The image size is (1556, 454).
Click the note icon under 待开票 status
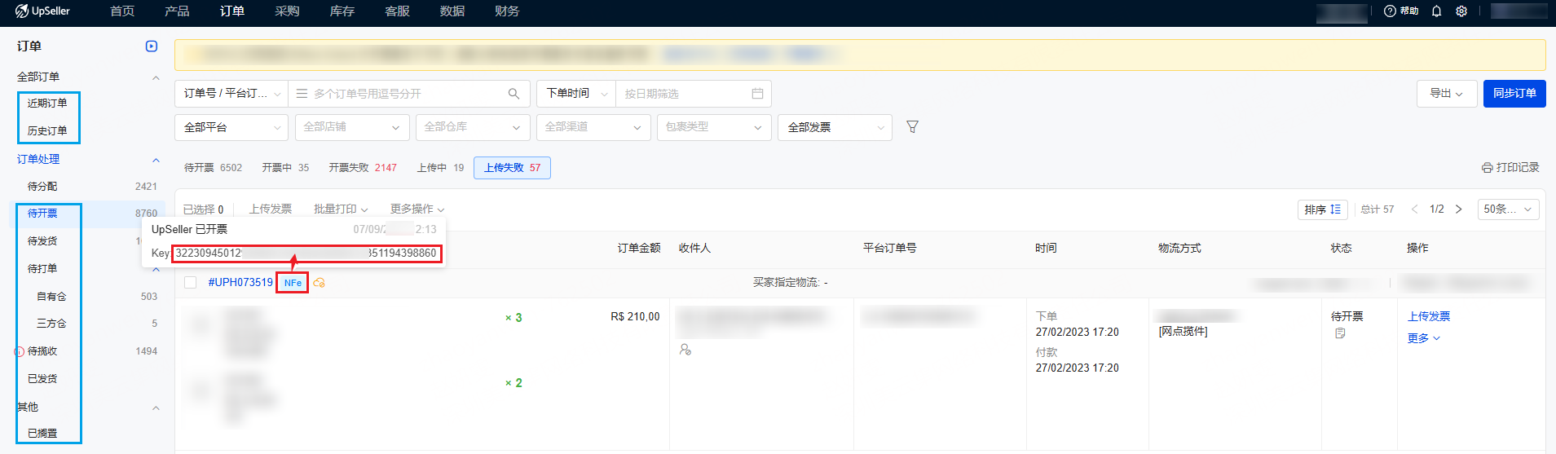[x=1340, y=333]
